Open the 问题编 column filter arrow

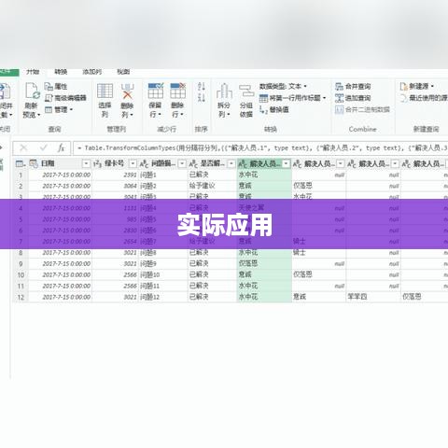click(182, 163)
